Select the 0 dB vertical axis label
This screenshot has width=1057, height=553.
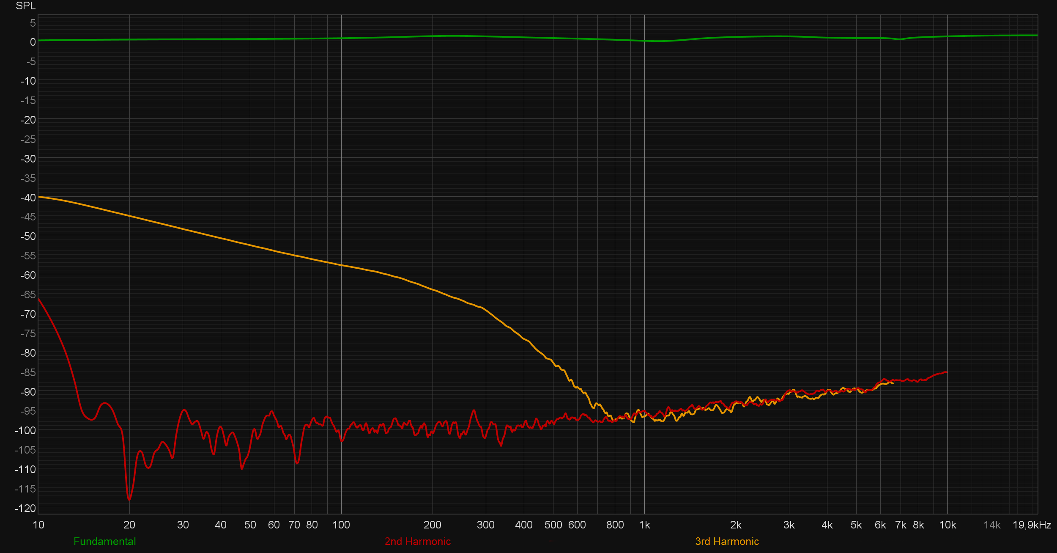point(33,42)
